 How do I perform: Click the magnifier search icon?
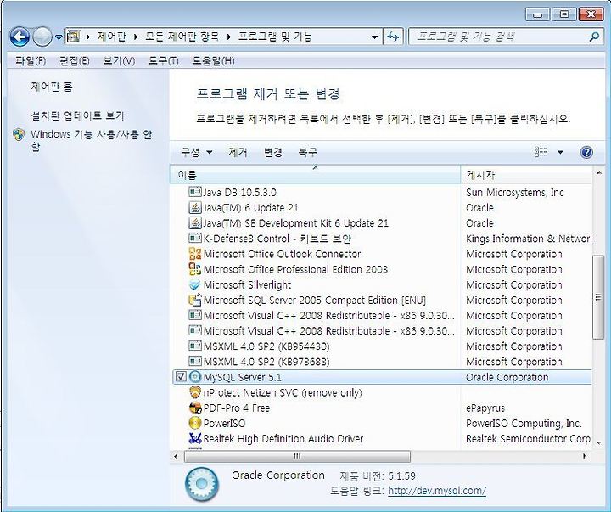(594, 37)
